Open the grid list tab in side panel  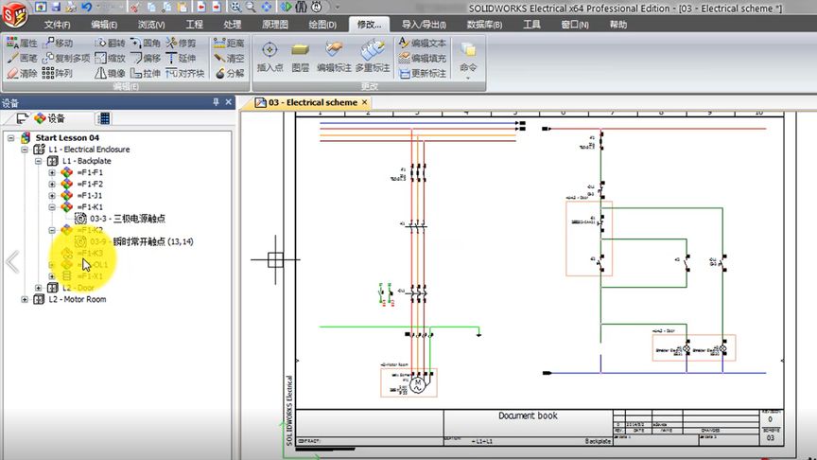click(104, 118)
